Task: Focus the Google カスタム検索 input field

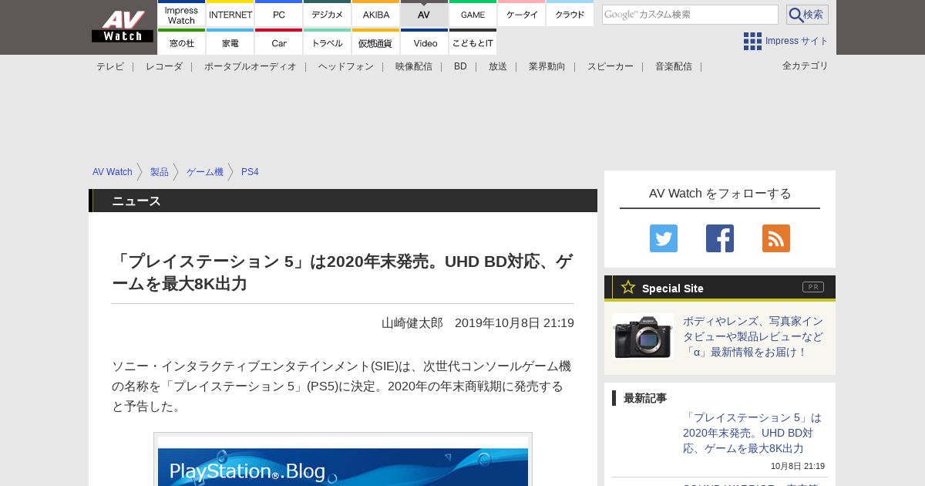Action: (x=690, y=15)
